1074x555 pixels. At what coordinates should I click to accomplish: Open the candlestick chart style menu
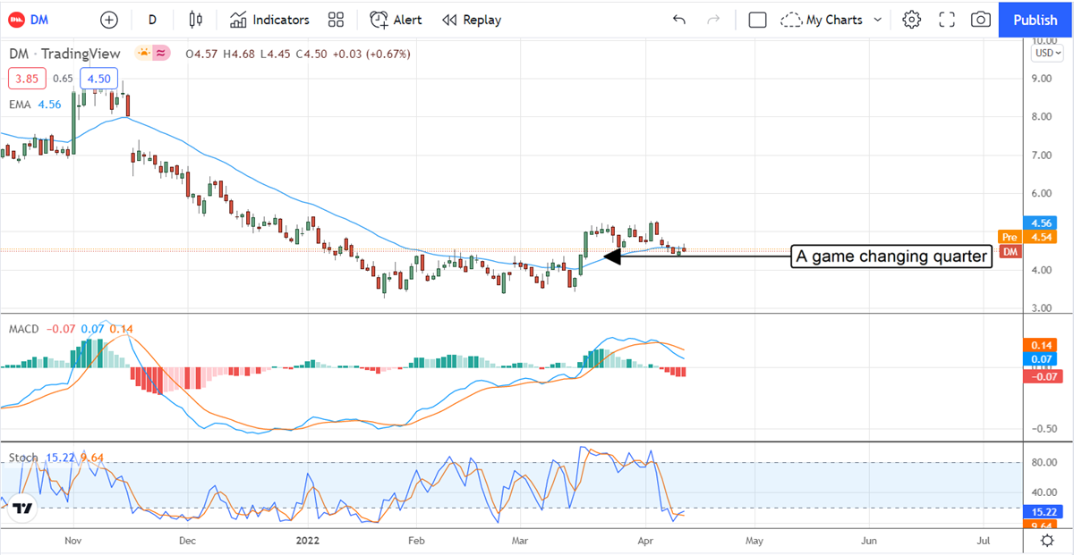(x=197, y=20)
